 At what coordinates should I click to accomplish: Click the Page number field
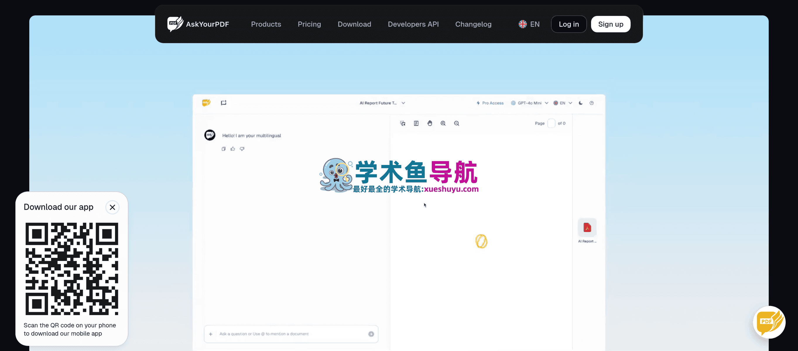(552, 123)
